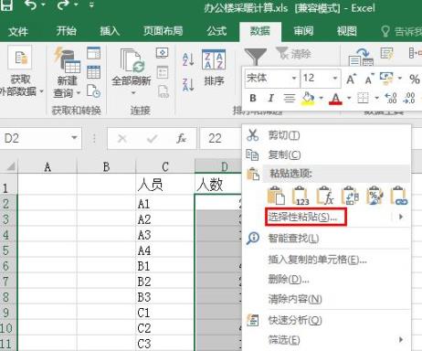
Task: Choose 插入复制的单元格(E)...
Action: pyautogui.click(x=326, y=260)
